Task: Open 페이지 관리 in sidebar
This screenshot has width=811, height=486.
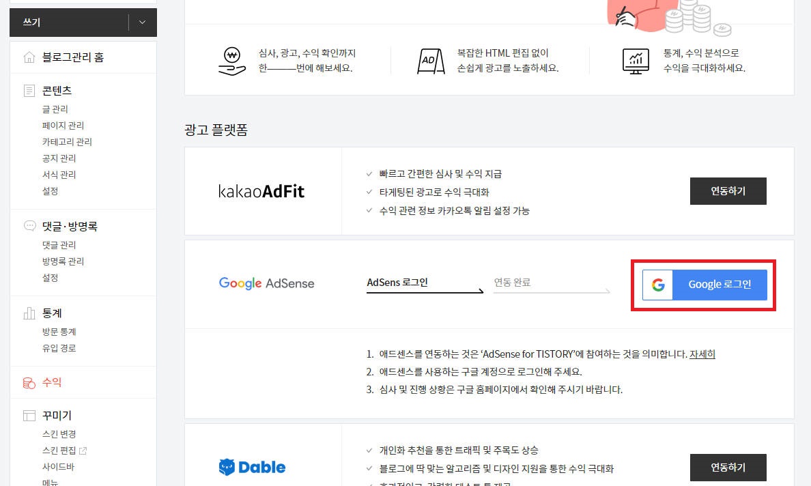Action: click(63, 126)
